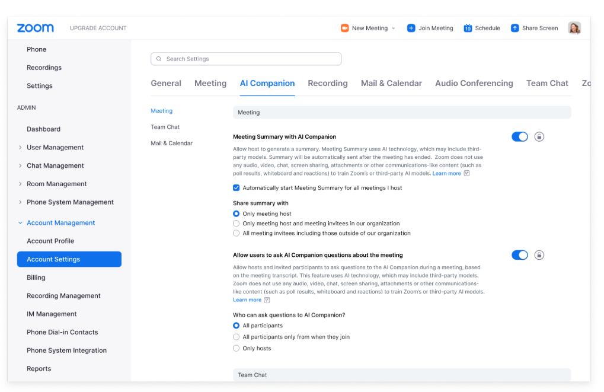Focus the Search Settings field
604x392 pixels.
[246, 59]
